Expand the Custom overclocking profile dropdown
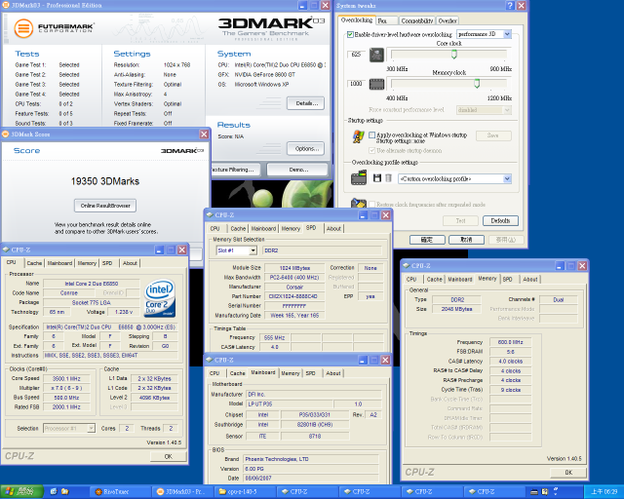Viewport: 624px width, 499px height. click(x=507, y=178)
